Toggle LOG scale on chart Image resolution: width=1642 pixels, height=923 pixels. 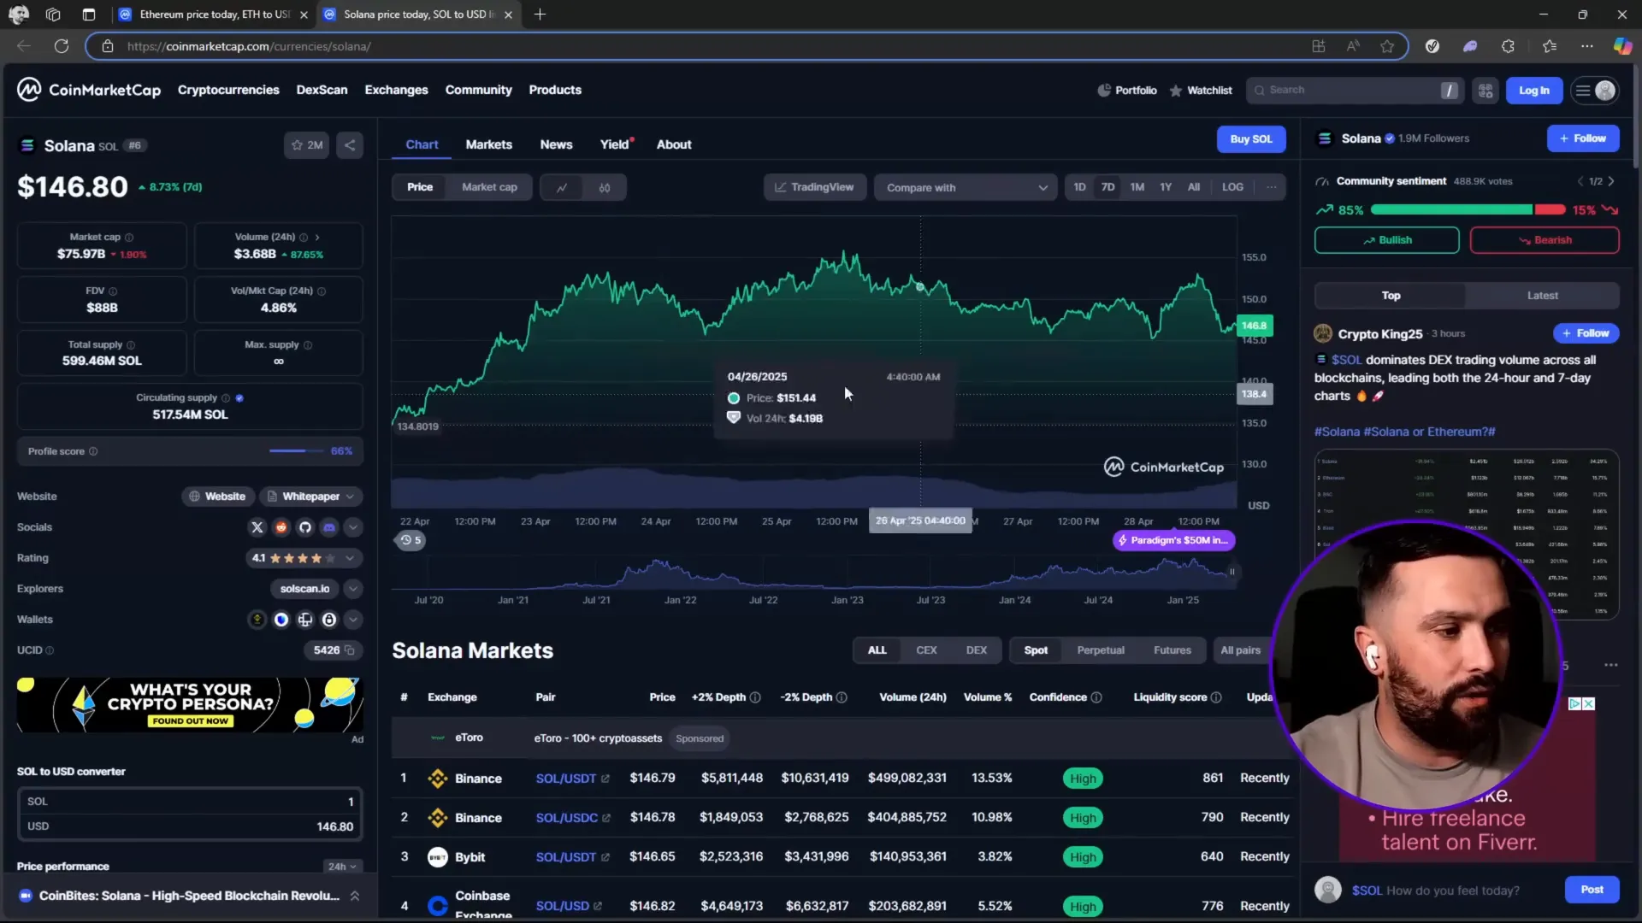click(x=1232, y=187)
